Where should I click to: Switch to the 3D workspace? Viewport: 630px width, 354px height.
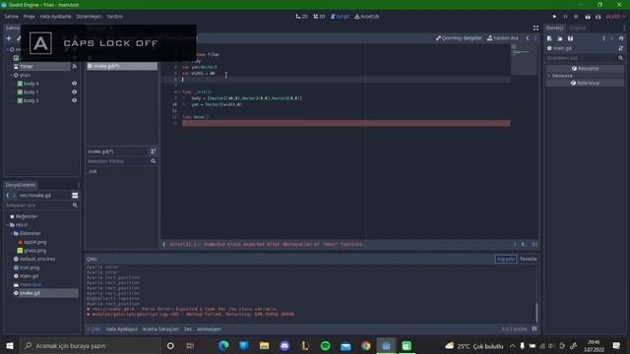click(319, 17)
